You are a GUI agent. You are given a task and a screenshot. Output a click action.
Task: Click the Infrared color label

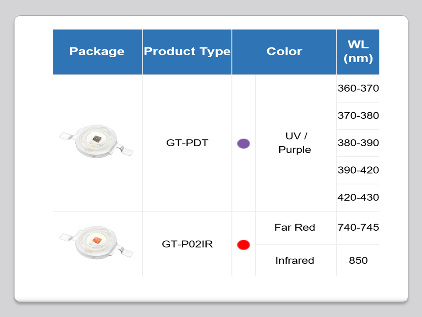pyautogui.click(x=295, y=260)
